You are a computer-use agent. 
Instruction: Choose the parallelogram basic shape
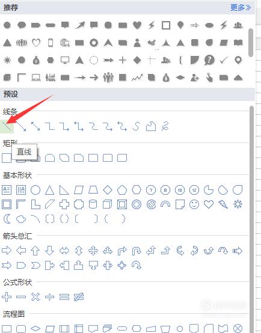coord(79,190)
